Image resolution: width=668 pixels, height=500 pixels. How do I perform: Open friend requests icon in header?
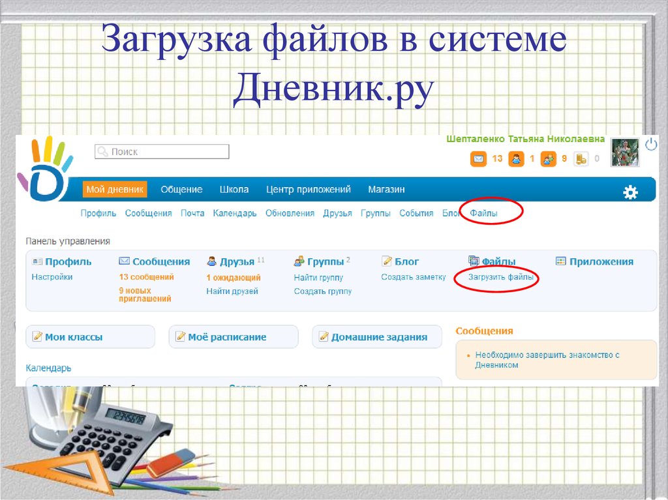coord(516,158)
